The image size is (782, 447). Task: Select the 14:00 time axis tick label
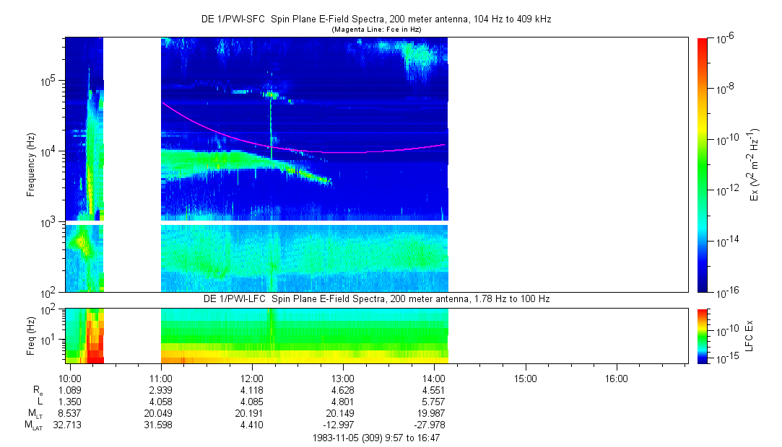pyautogui.click(x=433, y=378)
